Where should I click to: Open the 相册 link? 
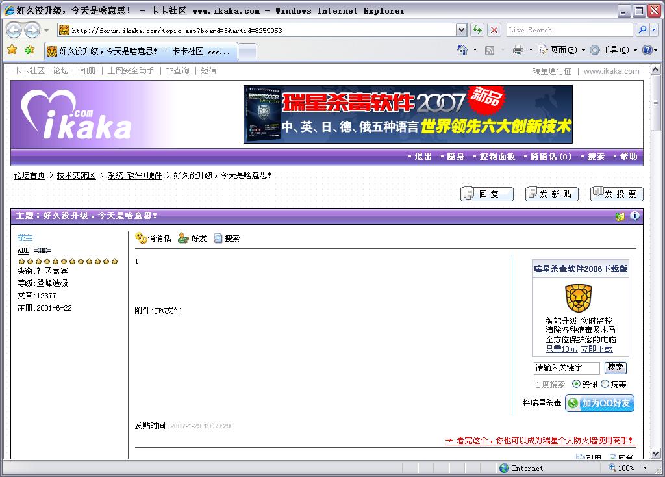88,71
